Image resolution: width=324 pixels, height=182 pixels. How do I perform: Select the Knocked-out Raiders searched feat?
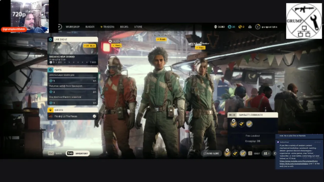[x=65, y=97]
